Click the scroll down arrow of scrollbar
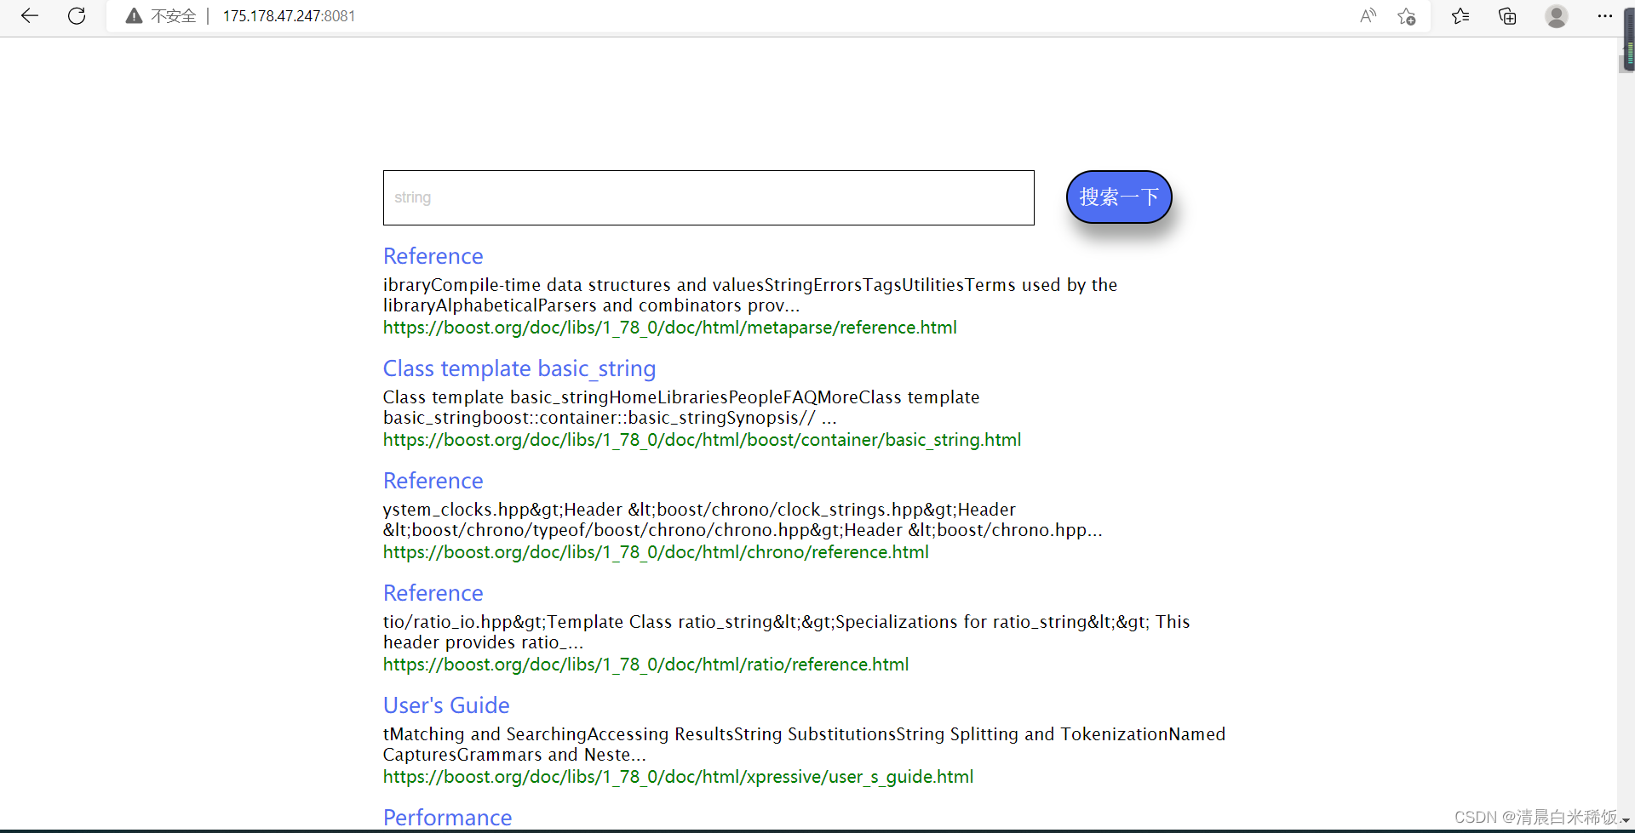This screenshot has width=1635, height=833. pos(1626,821)
